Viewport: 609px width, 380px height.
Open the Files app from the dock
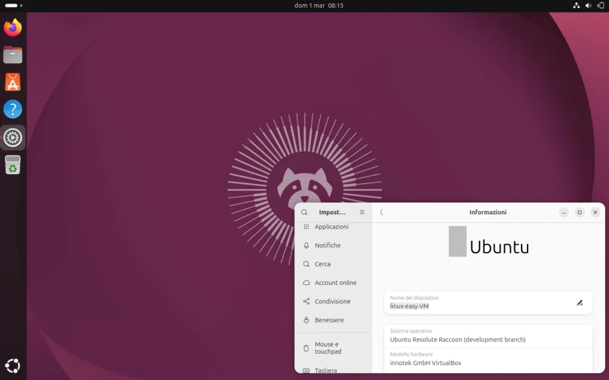click(12, 54)
